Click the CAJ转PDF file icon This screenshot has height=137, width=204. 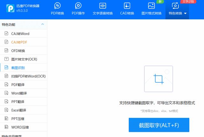click(x=6, y=42)
